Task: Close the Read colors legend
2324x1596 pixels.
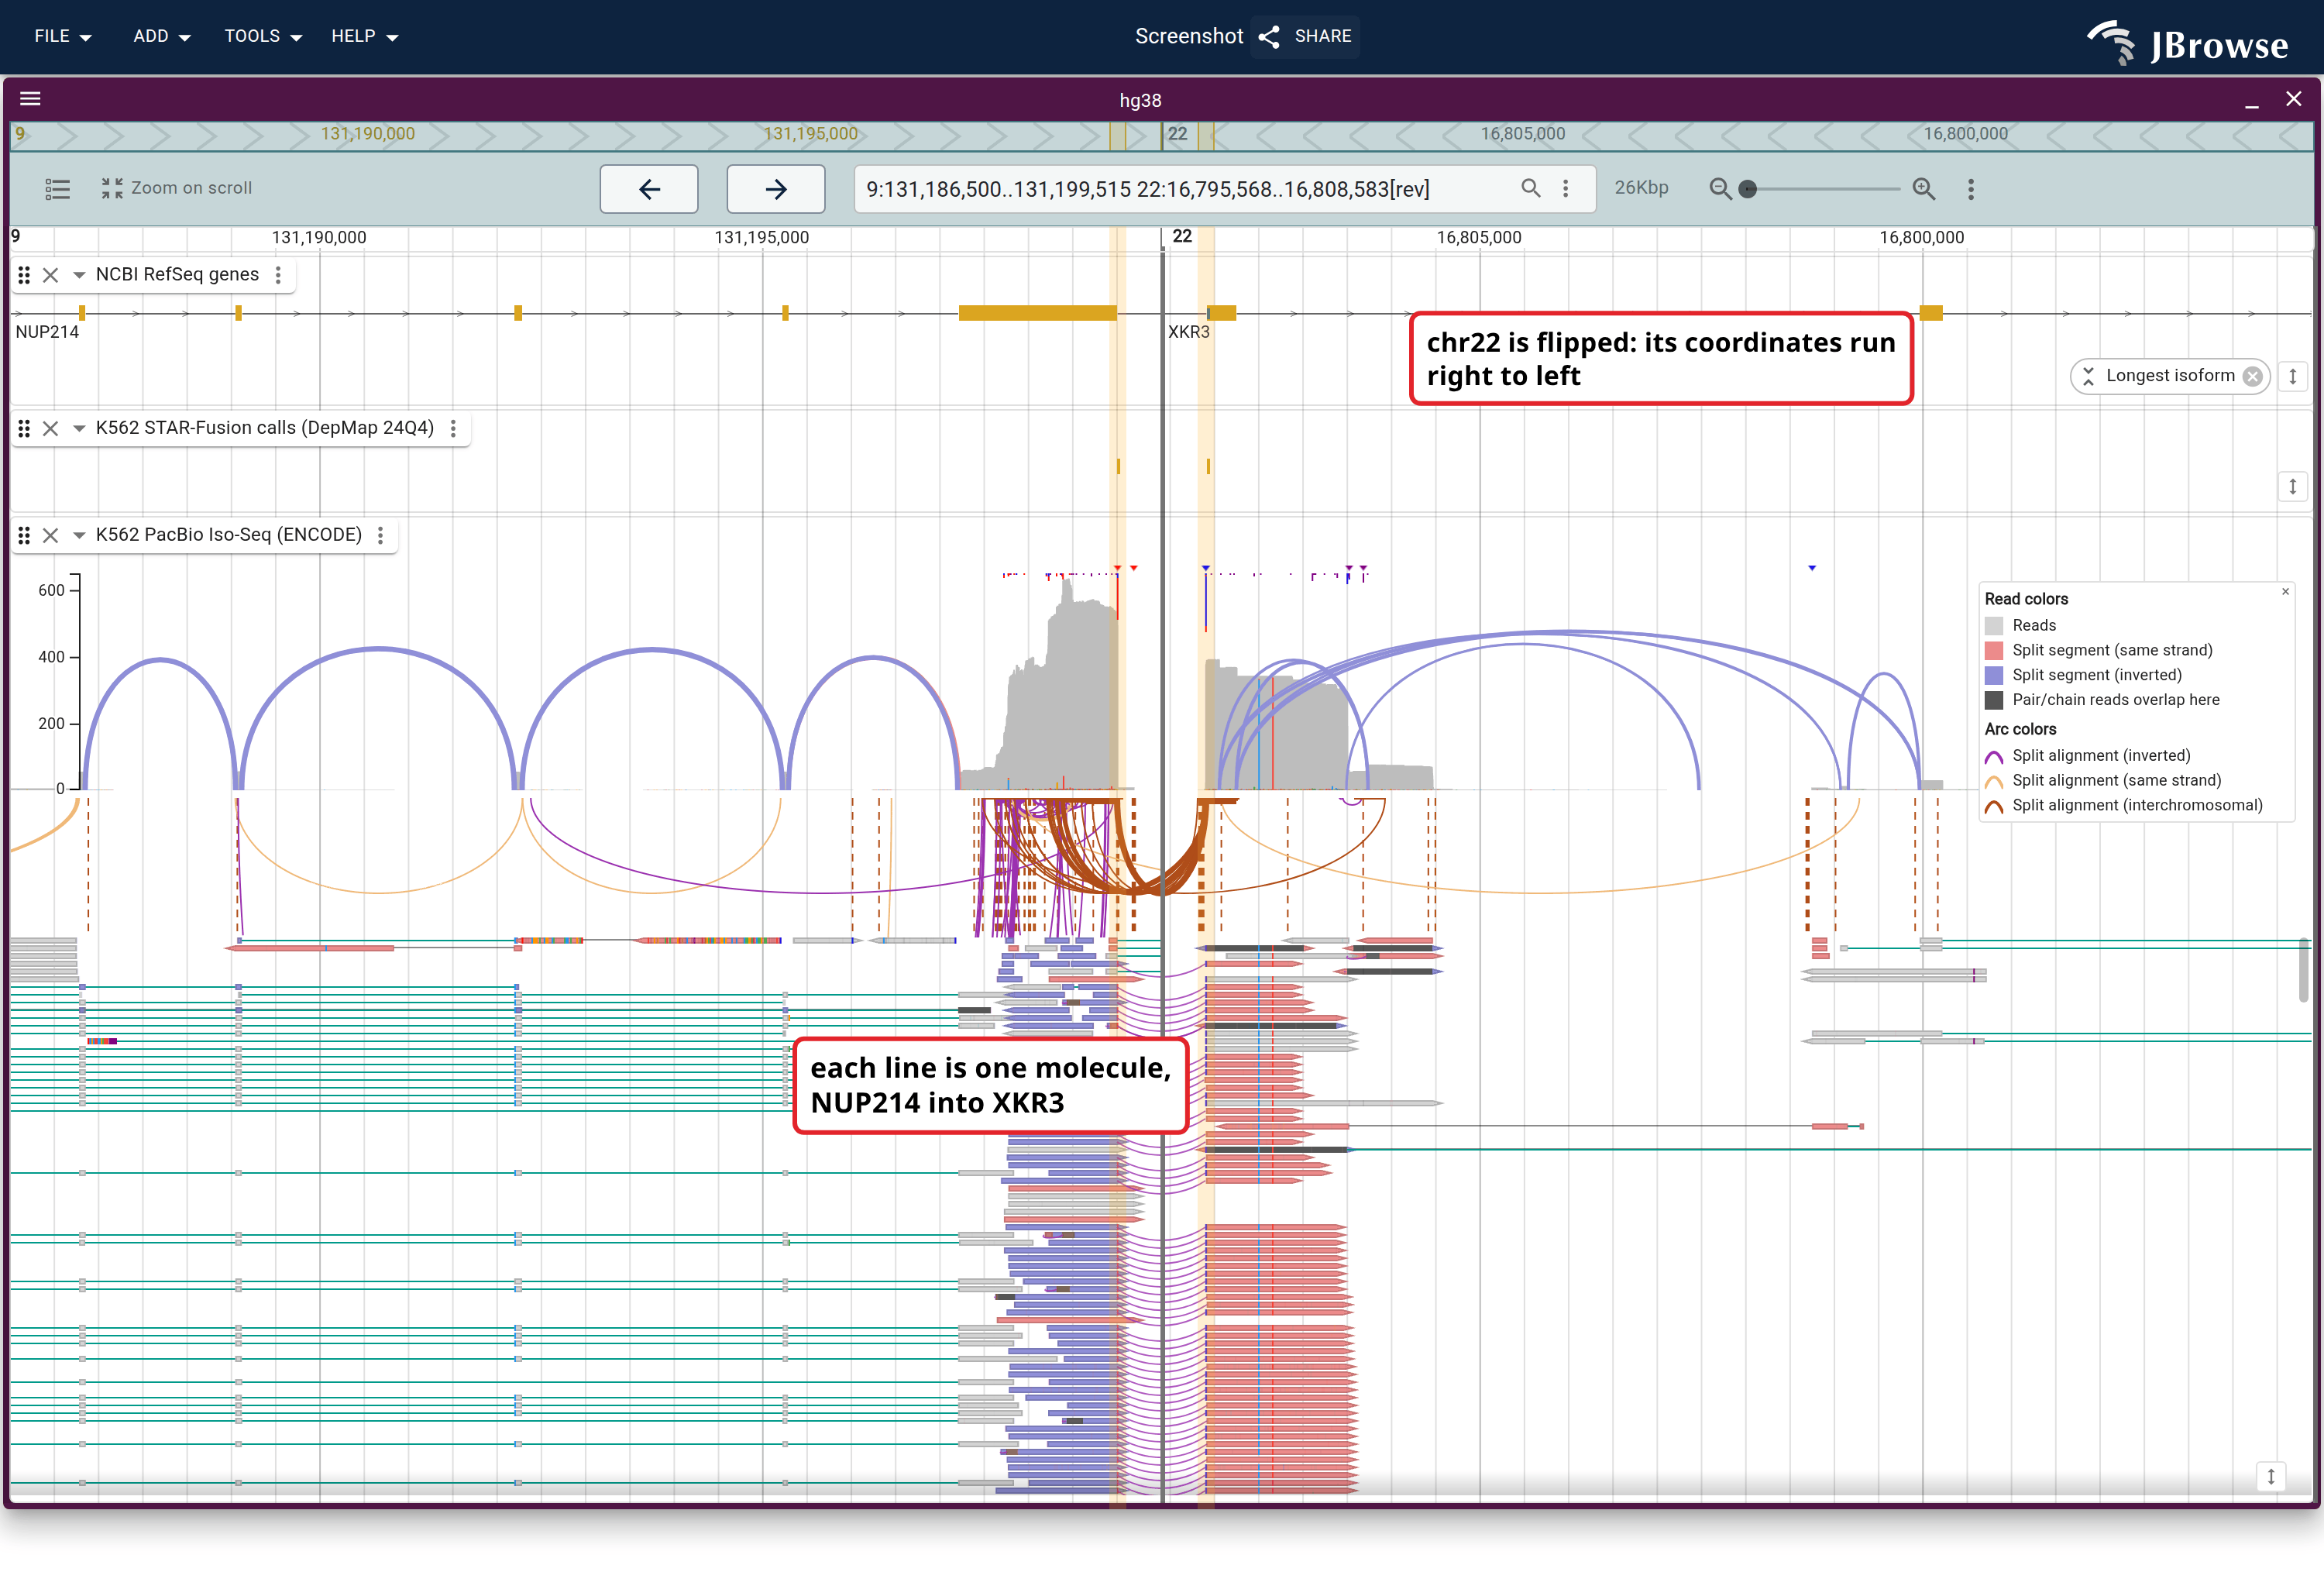Action: 2285,592
